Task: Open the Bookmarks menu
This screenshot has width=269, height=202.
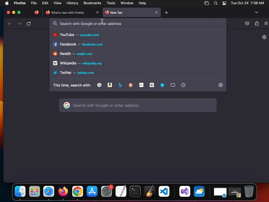Action: point(92,3)
